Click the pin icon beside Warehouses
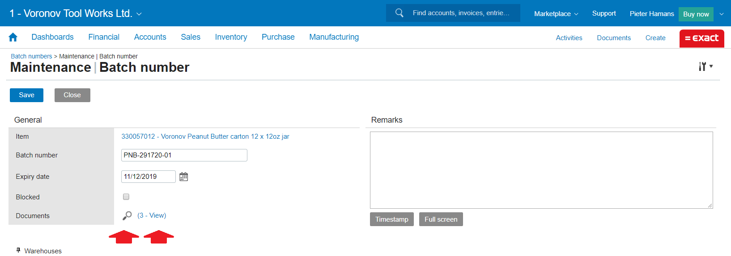The height and width of the screenshot is (256, 731). click(18, 250)
